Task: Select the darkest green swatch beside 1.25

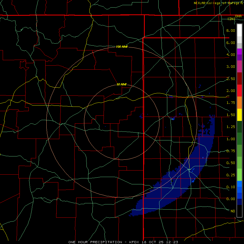Action: 239,127
